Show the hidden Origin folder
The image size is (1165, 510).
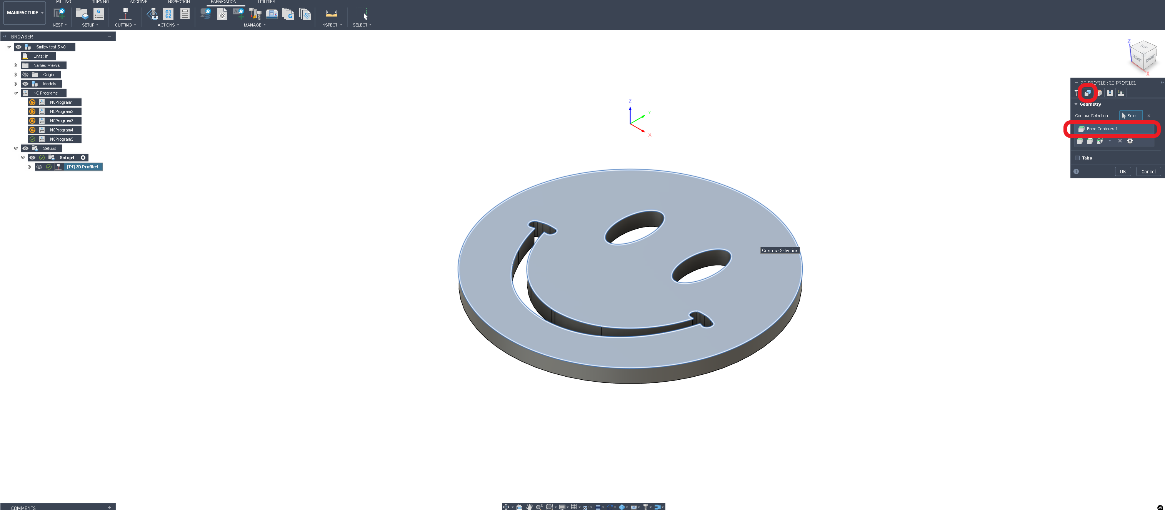[25, 75]
